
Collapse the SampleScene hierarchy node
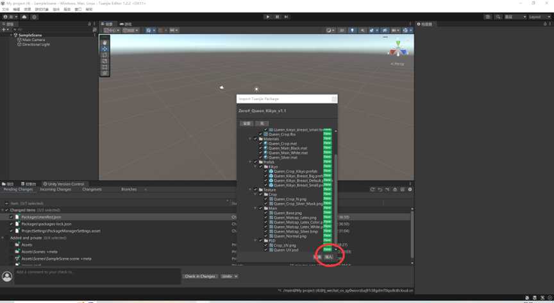click(x=11, y=35)
